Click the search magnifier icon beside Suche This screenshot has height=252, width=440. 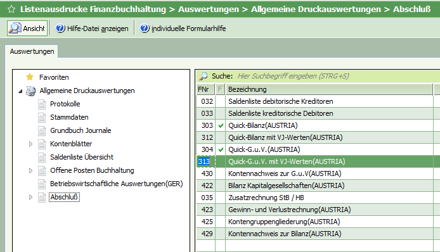tap(203, 76)
